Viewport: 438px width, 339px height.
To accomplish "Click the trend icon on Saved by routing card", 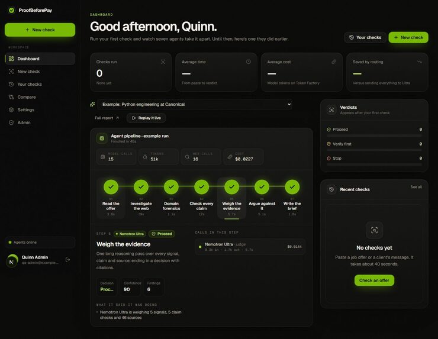I will (x=419, y=62).
